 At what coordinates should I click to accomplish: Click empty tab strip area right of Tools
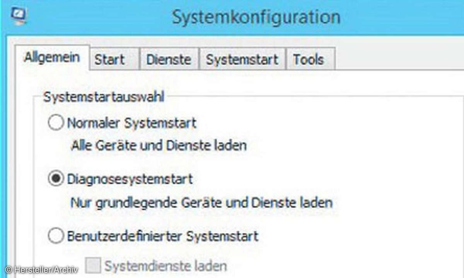pos(398,59)
